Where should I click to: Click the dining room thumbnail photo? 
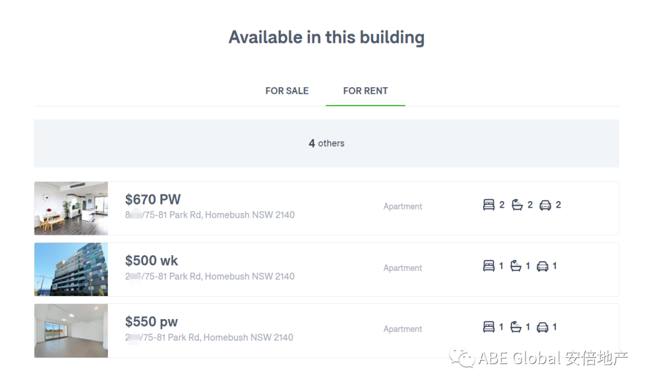[x=71, y=208]
